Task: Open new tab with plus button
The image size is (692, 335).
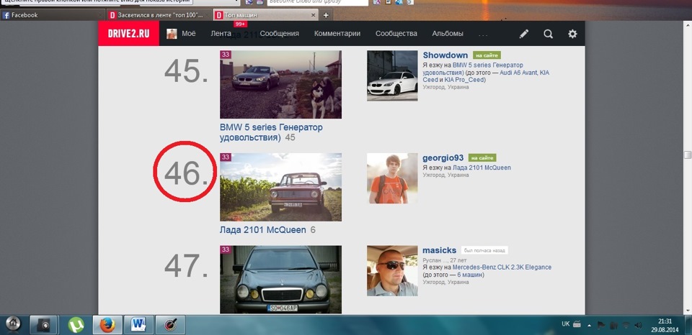Action: (x=326, y=15)
